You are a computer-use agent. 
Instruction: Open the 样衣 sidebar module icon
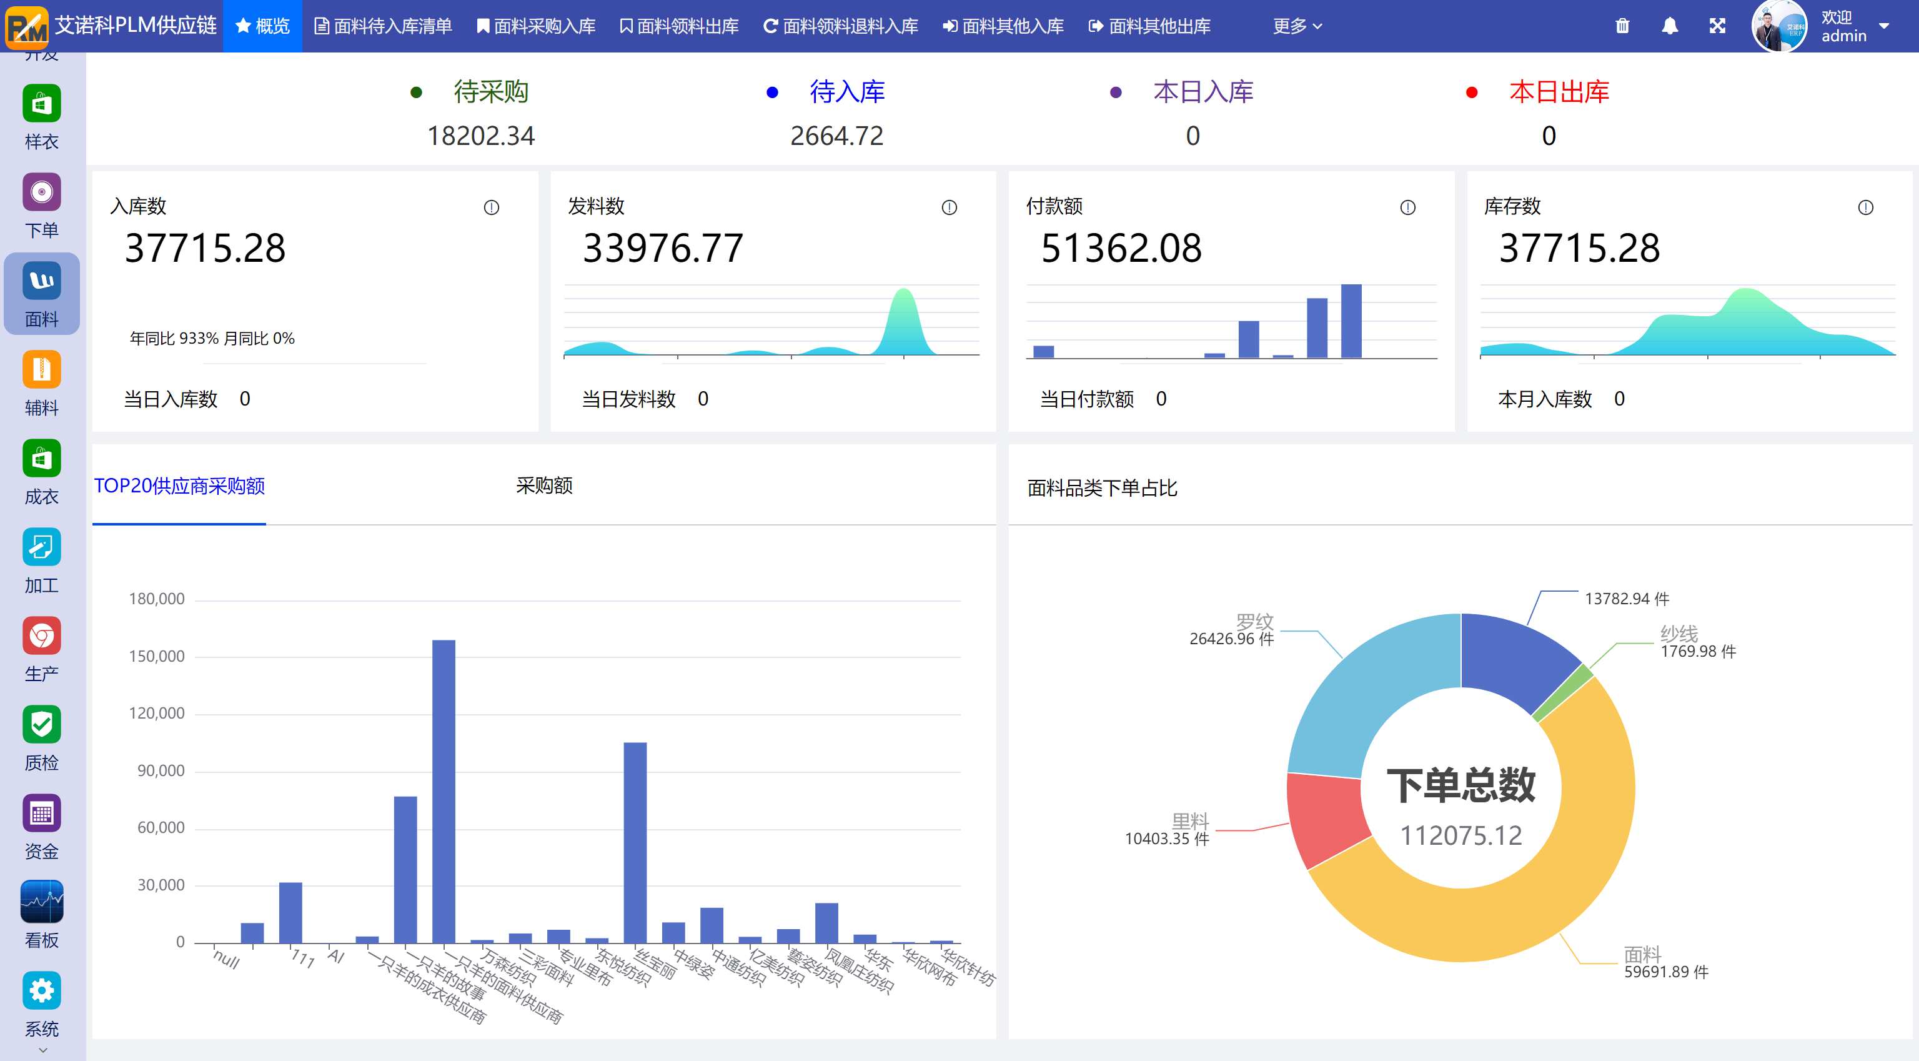(x=41, y=104)
